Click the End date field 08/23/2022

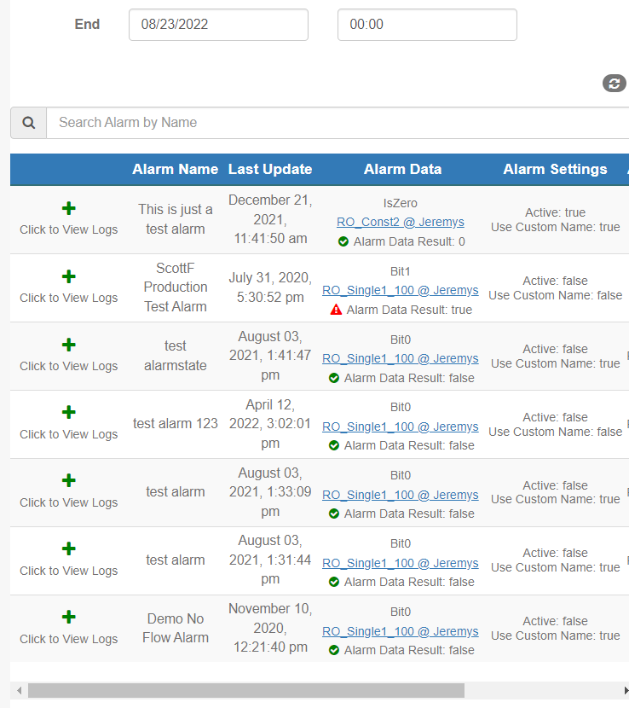pyautogui.click(x=218, y=25)
